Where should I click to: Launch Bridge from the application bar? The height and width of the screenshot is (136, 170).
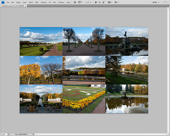(x=75, y=2)
